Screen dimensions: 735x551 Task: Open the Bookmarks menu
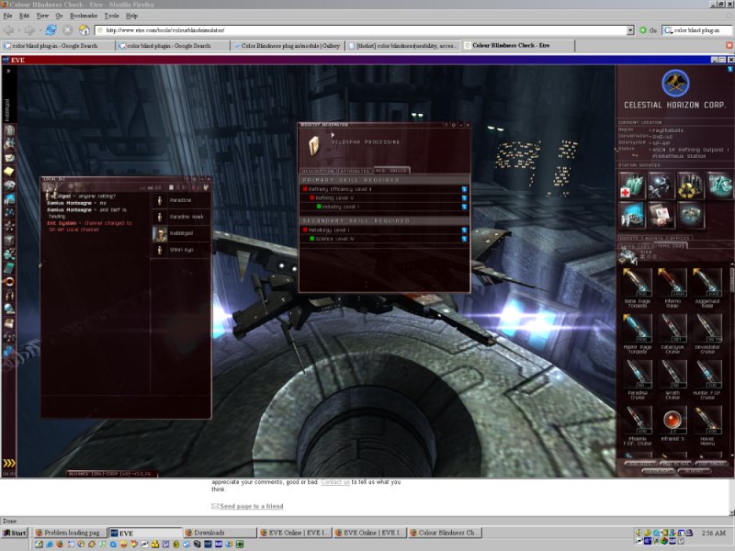(84, 16)
